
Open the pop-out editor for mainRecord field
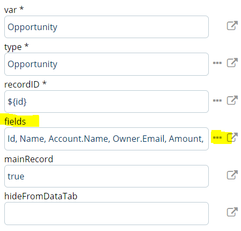click(x=232, y=175)
